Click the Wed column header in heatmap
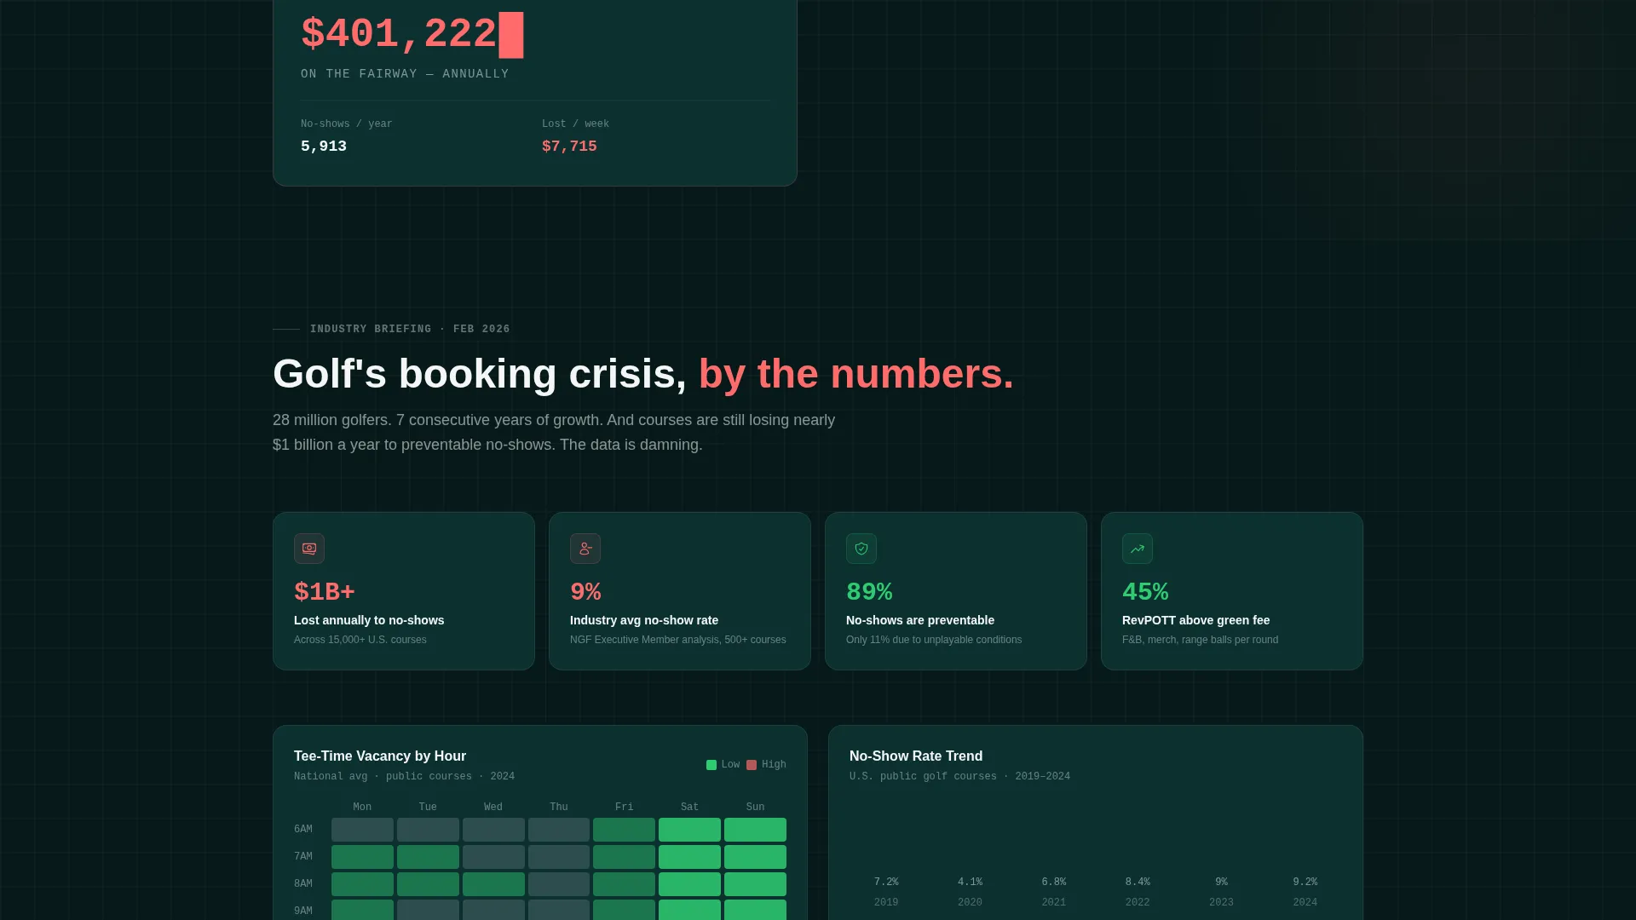Screen dimensions: 1636x920 coord(493,808)
